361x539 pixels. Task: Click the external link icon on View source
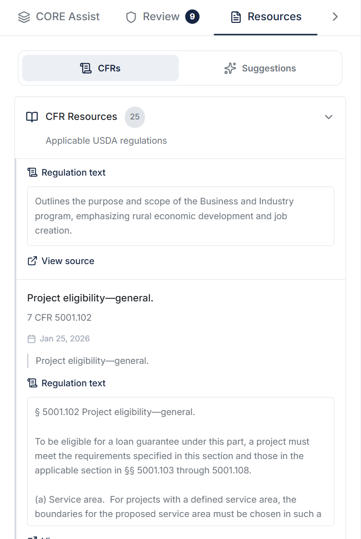[x=32, y=261]
